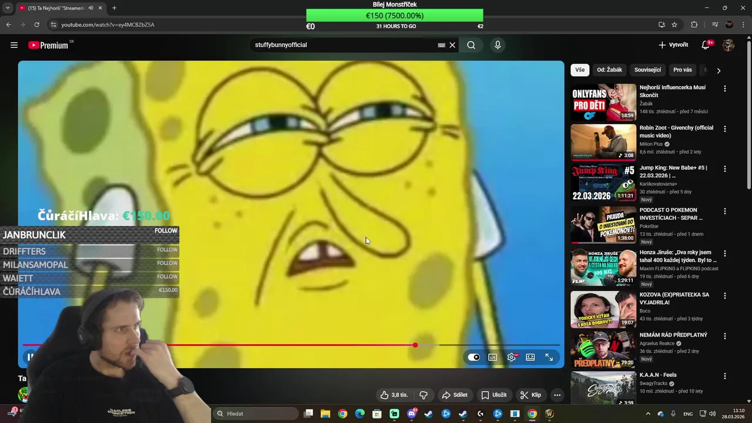The image size is (752, 423).
Task: Open File Explorer from the taskbar
Action: 325,414
